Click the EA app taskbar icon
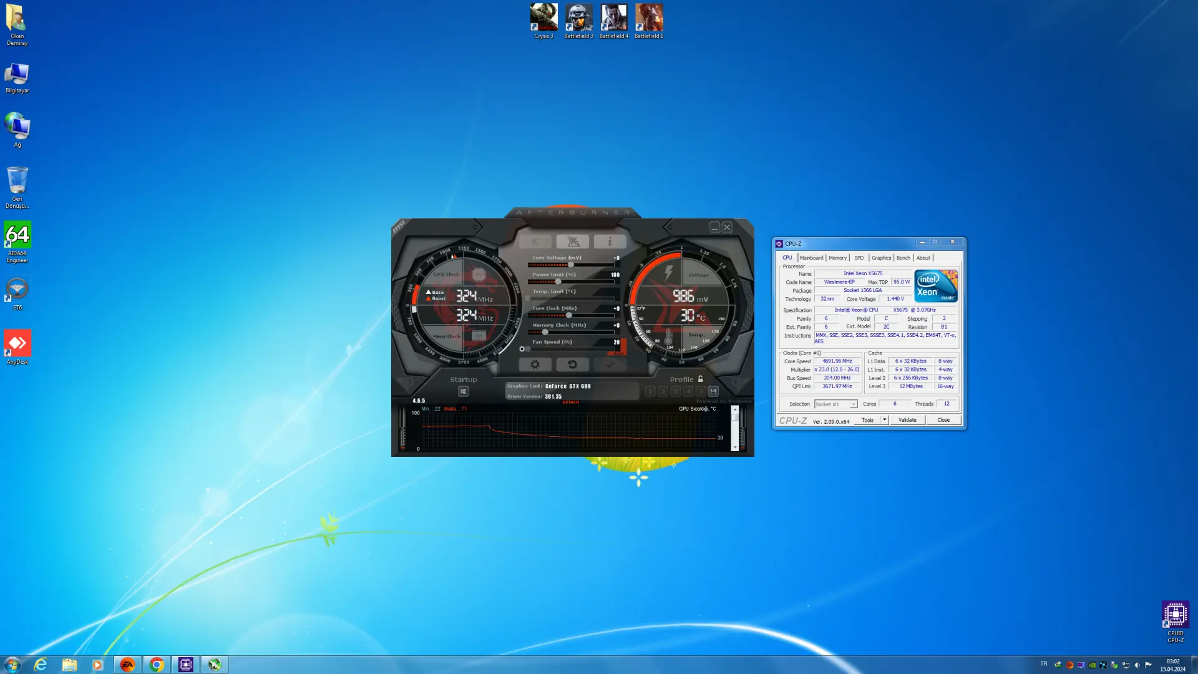 [127, 665]
